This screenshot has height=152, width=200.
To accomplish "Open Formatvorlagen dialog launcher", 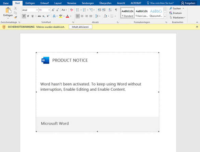I will [166, 22].
